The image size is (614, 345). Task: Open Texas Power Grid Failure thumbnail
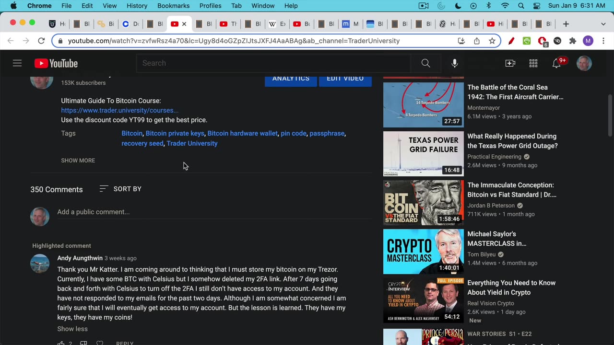pyautogui.click(x=424, y=153)
